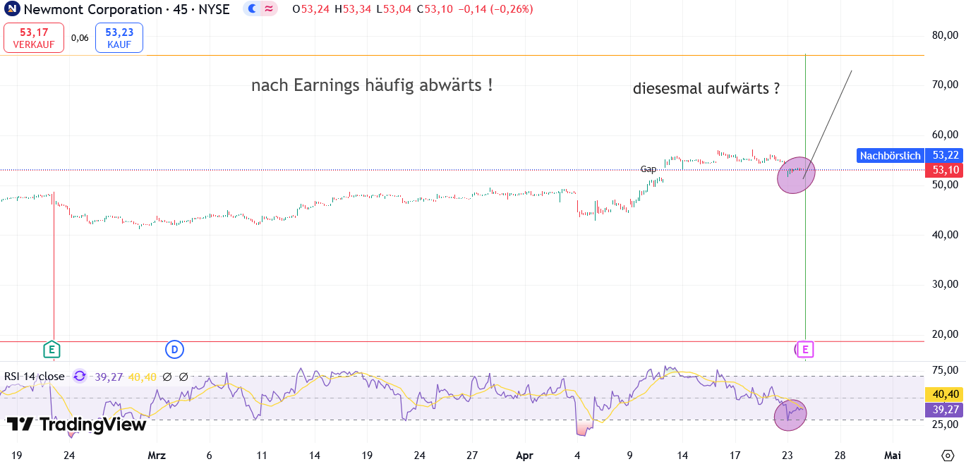Click the 75,00 RSI axis label
966x464 pixels.
click(x=944, y=370)
